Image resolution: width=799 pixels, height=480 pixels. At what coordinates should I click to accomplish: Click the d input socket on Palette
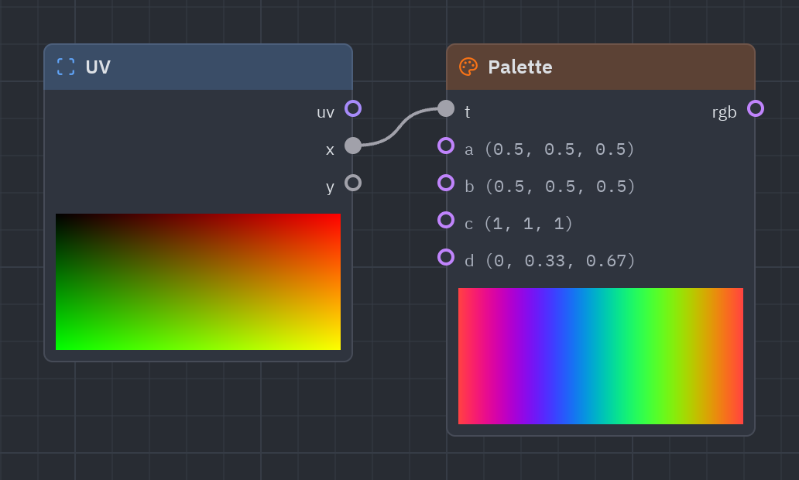pyautogui.click(x=446, y=257)
